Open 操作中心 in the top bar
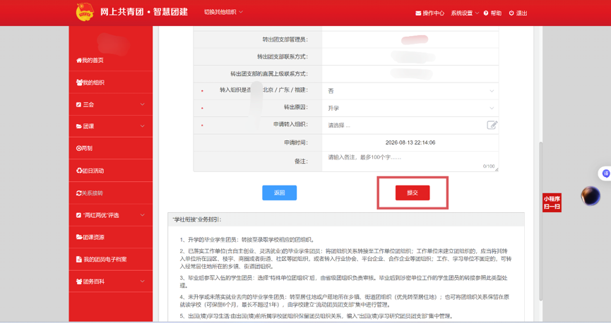Viewport: 611px width, 323px height. [x=429, y=13]
